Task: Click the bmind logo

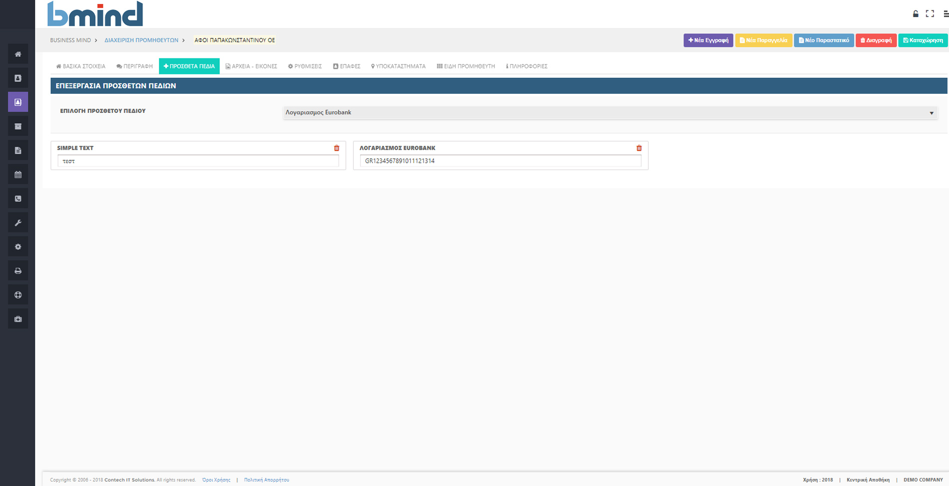Action: pyautogui.click(x=95, y=14)
